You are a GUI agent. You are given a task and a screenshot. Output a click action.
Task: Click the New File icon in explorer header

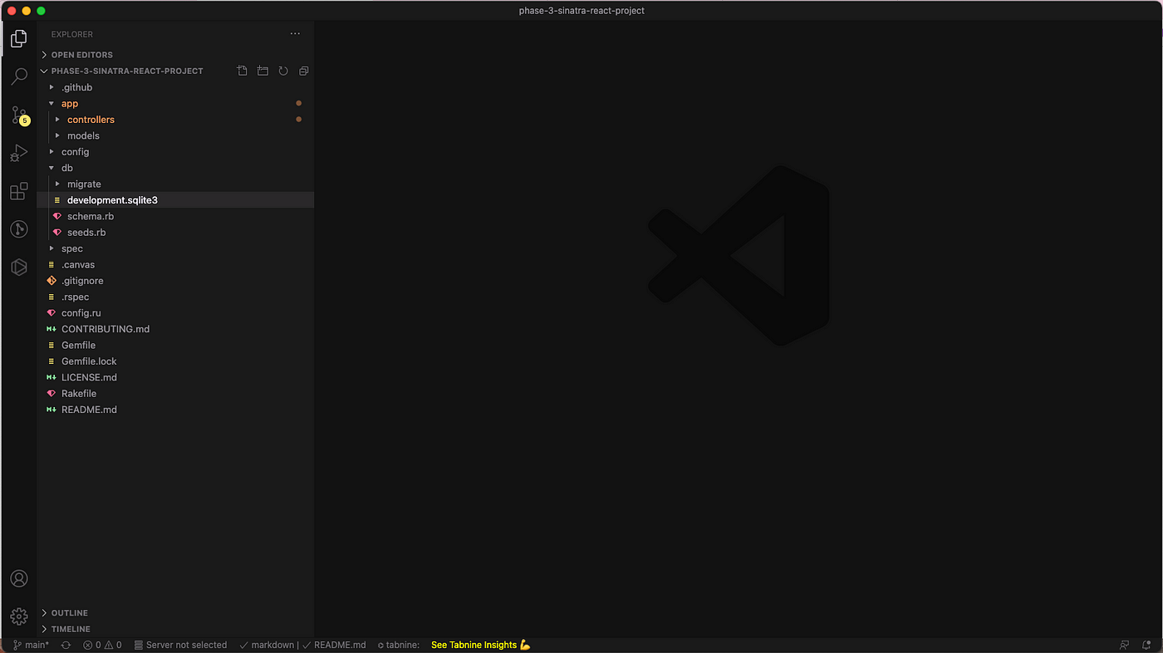tap(242, 71)
